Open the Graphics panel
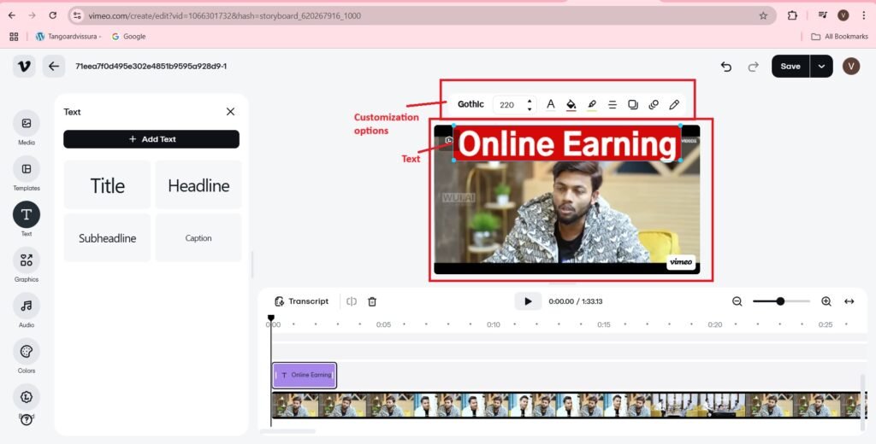 click(27, 260)
